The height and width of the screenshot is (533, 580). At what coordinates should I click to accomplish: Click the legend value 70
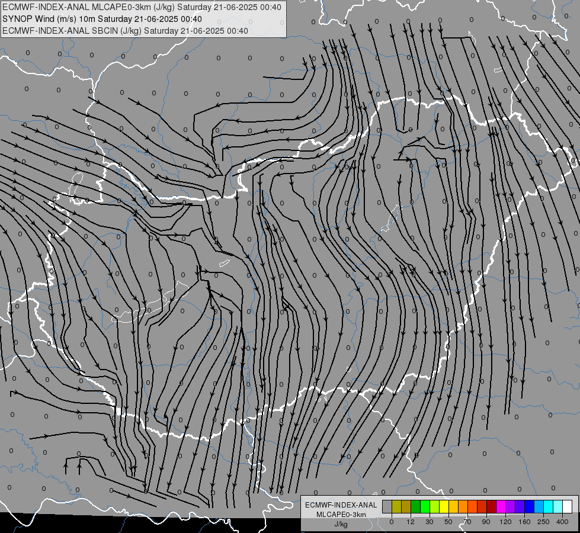tap(467, 522)
